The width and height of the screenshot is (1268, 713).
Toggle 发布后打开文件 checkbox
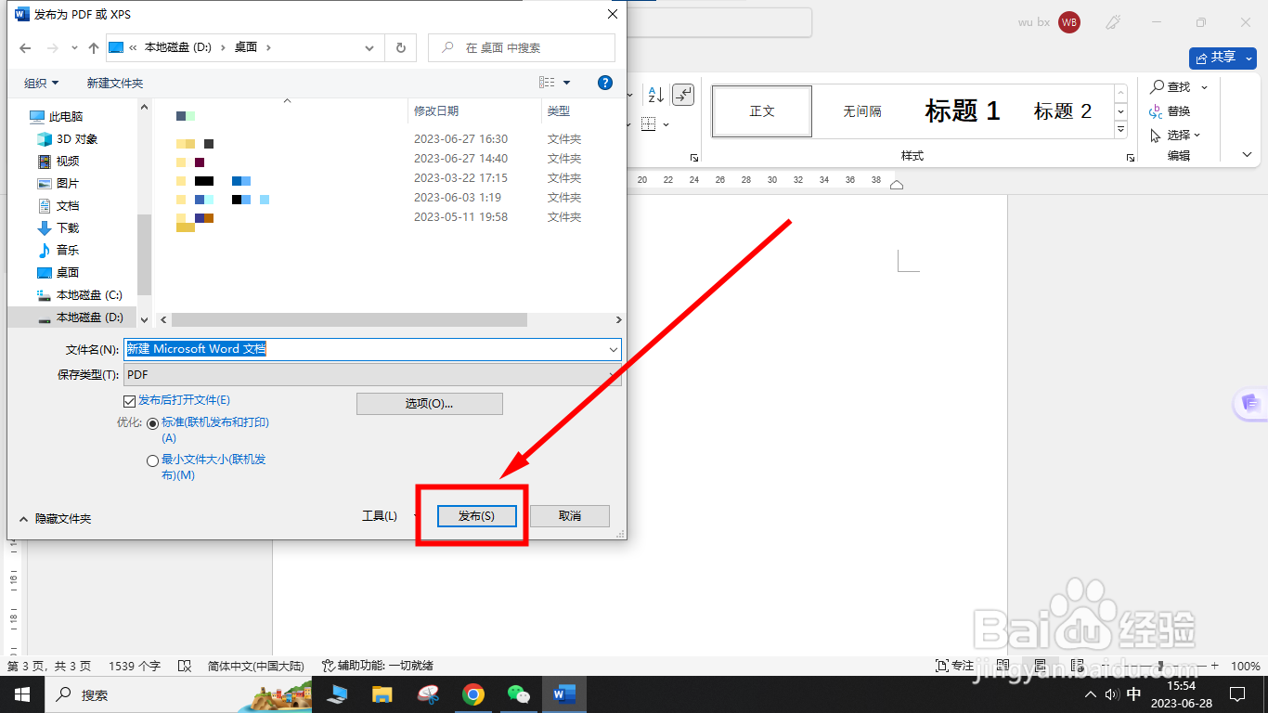click(130, 401)
